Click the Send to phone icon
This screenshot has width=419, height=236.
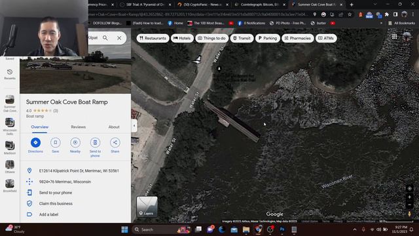[95, 142]
